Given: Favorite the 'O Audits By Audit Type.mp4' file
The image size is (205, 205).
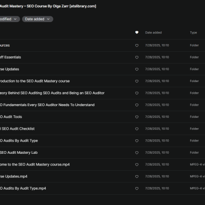Looking at the screenshot, I should click(137, 189).
